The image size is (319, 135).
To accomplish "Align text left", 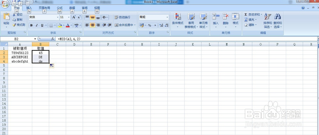I will [87, 25].
